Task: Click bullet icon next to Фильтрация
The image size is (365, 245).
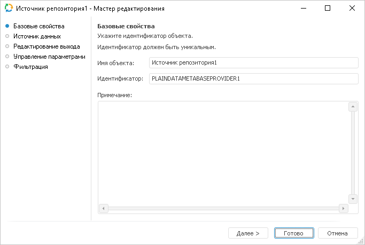Action: 7,67
